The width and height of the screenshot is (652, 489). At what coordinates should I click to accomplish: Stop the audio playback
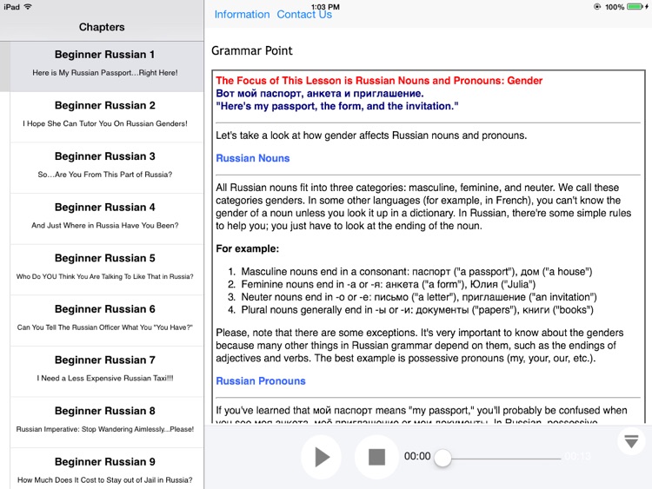tap(376, 457)
